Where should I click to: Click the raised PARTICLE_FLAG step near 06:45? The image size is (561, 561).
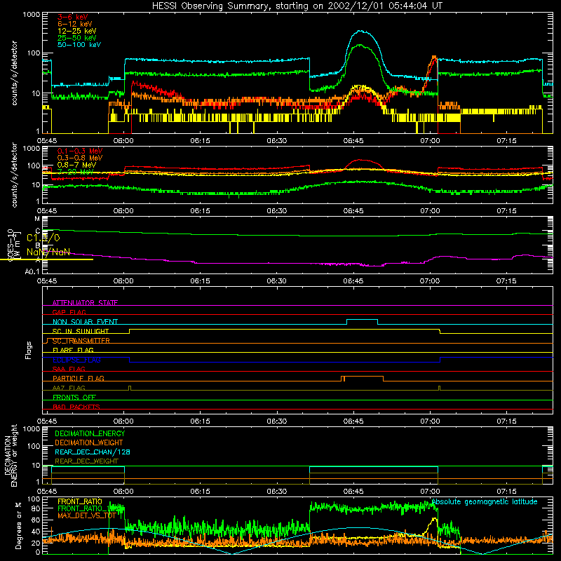click(x=362, y=377)
